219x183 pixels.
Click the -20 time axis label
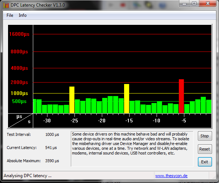pos(102,121)
